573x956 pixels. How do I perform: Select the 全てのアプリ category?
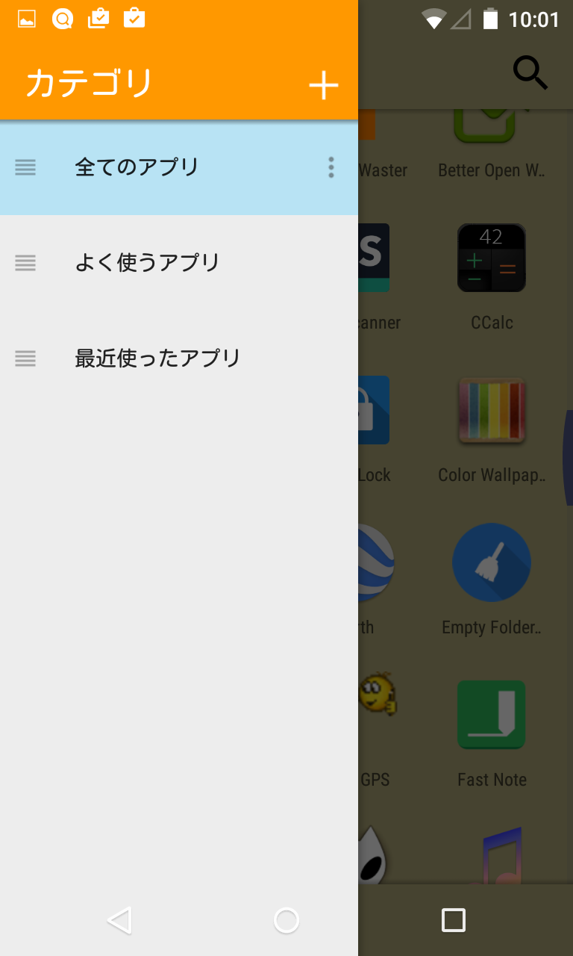179,167
